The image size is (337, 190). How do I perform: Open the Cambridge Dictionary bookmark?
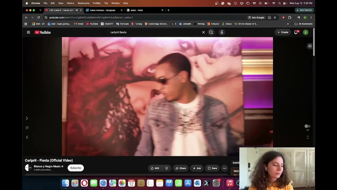[156, 24]
